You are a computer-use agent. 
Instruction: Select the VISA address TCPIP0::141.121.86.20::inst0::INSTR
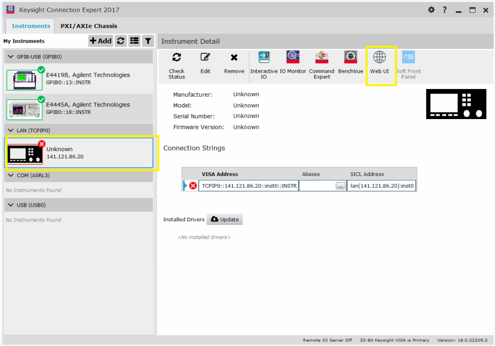(x=249, y=186)
